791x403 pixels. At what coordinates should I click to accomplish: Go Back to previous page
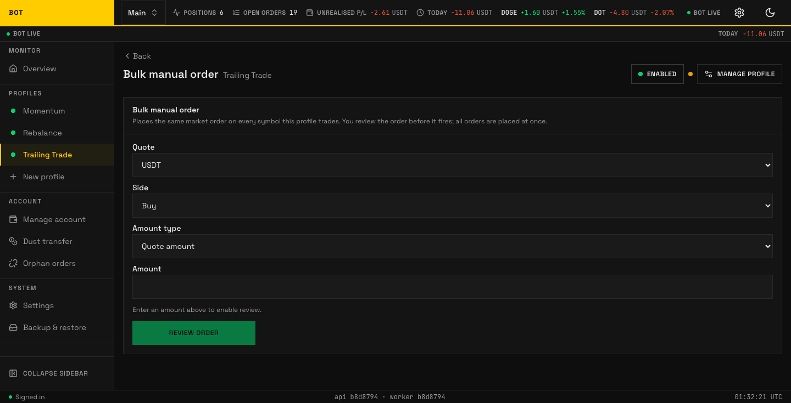138,56
